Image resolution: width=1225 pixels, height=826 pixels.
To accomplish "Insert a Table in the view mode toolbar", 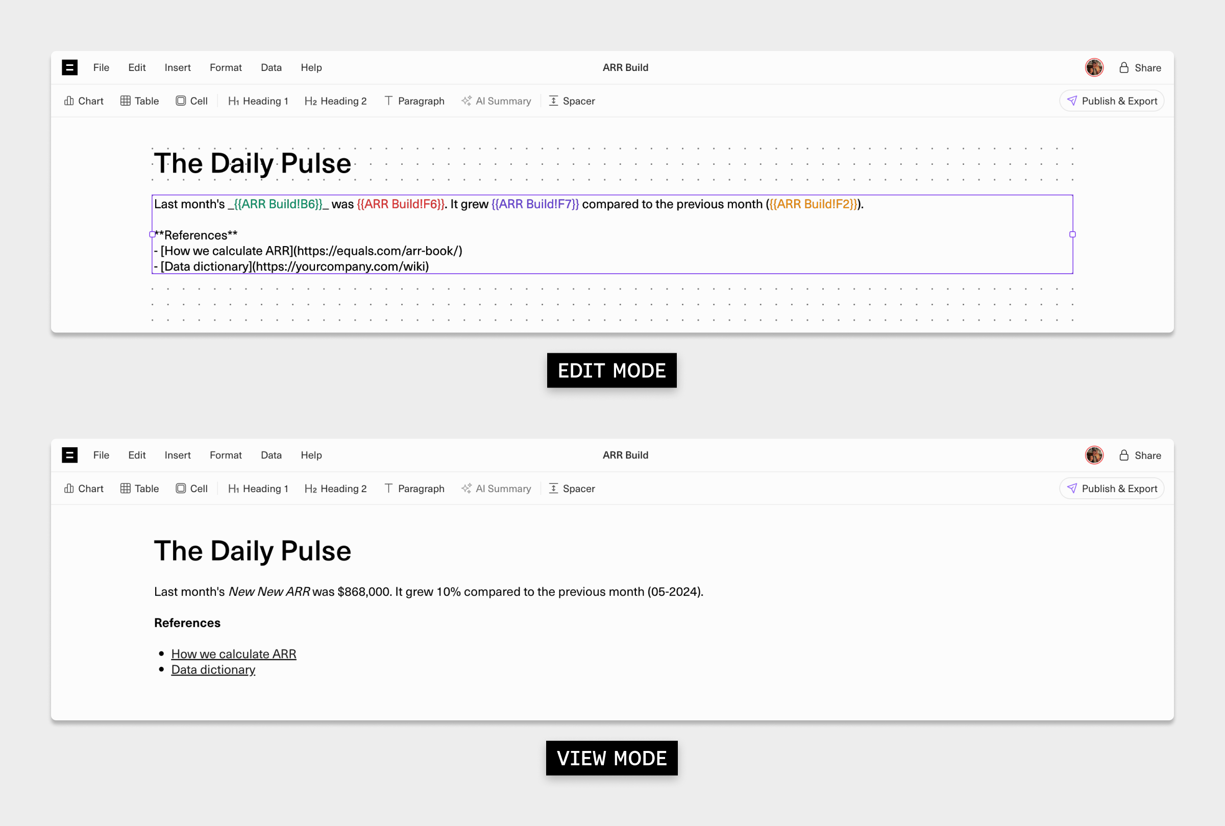I will (x=139, y=489).
